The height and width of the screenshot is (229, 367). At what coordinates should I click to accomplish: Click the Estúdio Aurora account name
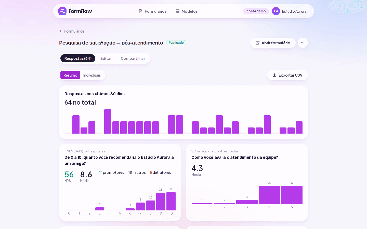coord(294,11)
